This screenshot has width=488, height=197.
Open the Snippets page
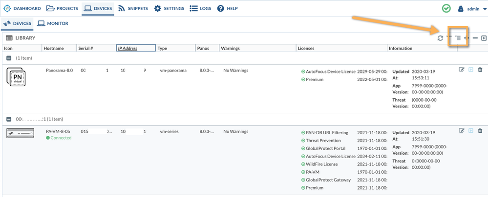[133, 9]
